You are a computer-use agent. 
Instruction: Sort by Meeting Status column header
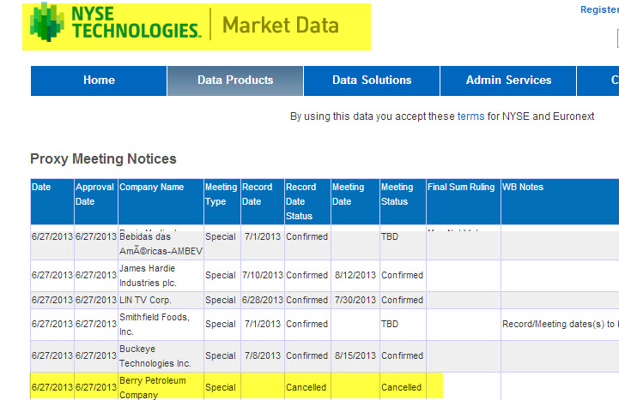click(397, 194)
